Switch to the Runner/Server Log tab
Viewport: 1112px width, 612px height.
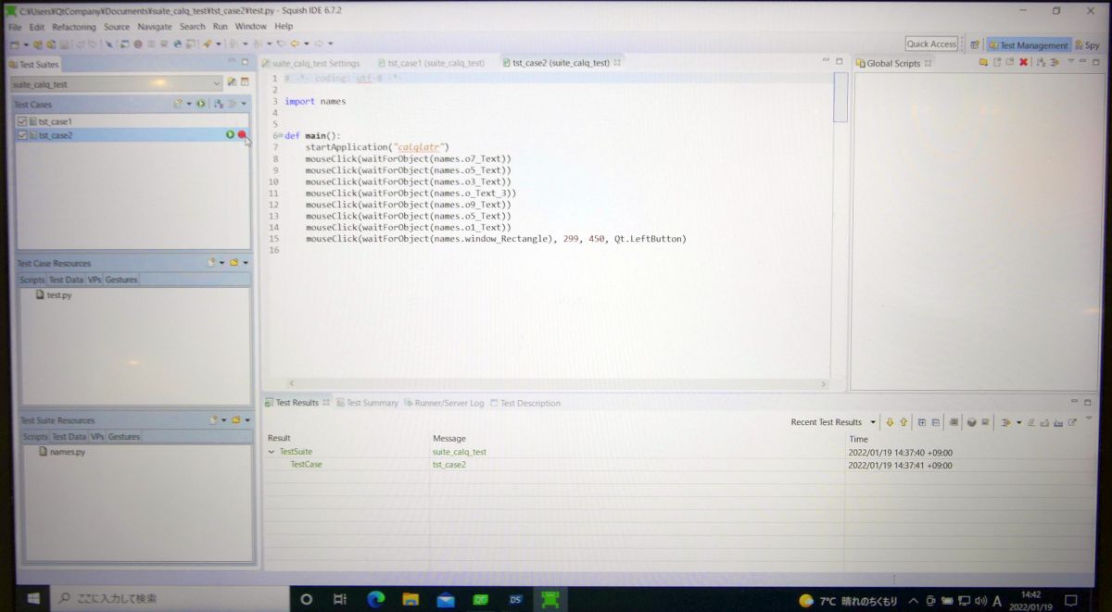(449, 404)
